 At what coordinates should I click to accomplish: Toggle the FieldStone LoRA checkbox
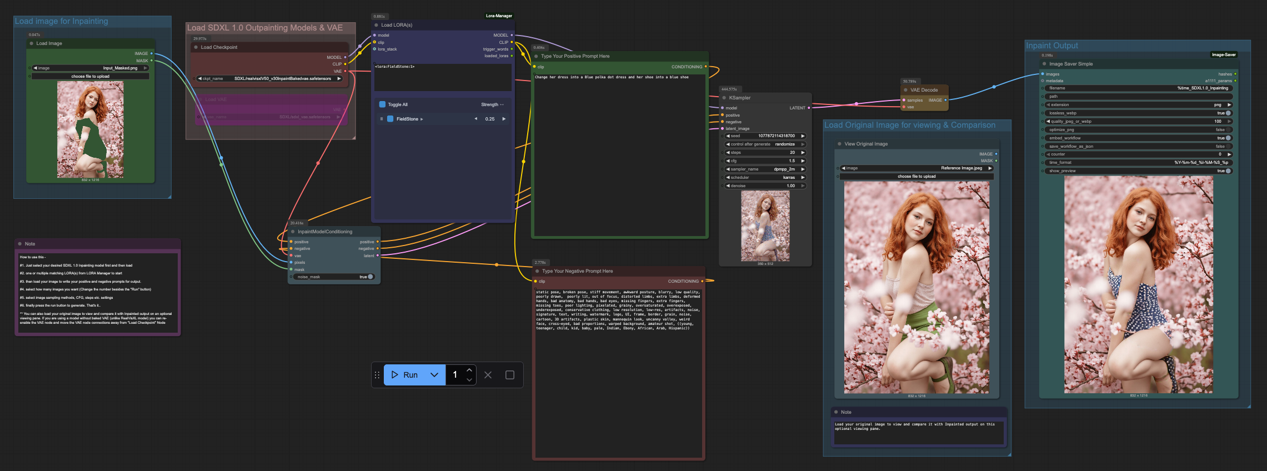pos(390,119)
